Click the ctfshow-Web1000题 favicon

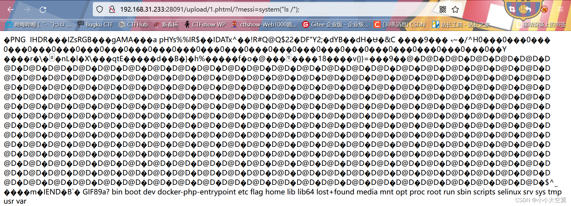click(235, 25)
